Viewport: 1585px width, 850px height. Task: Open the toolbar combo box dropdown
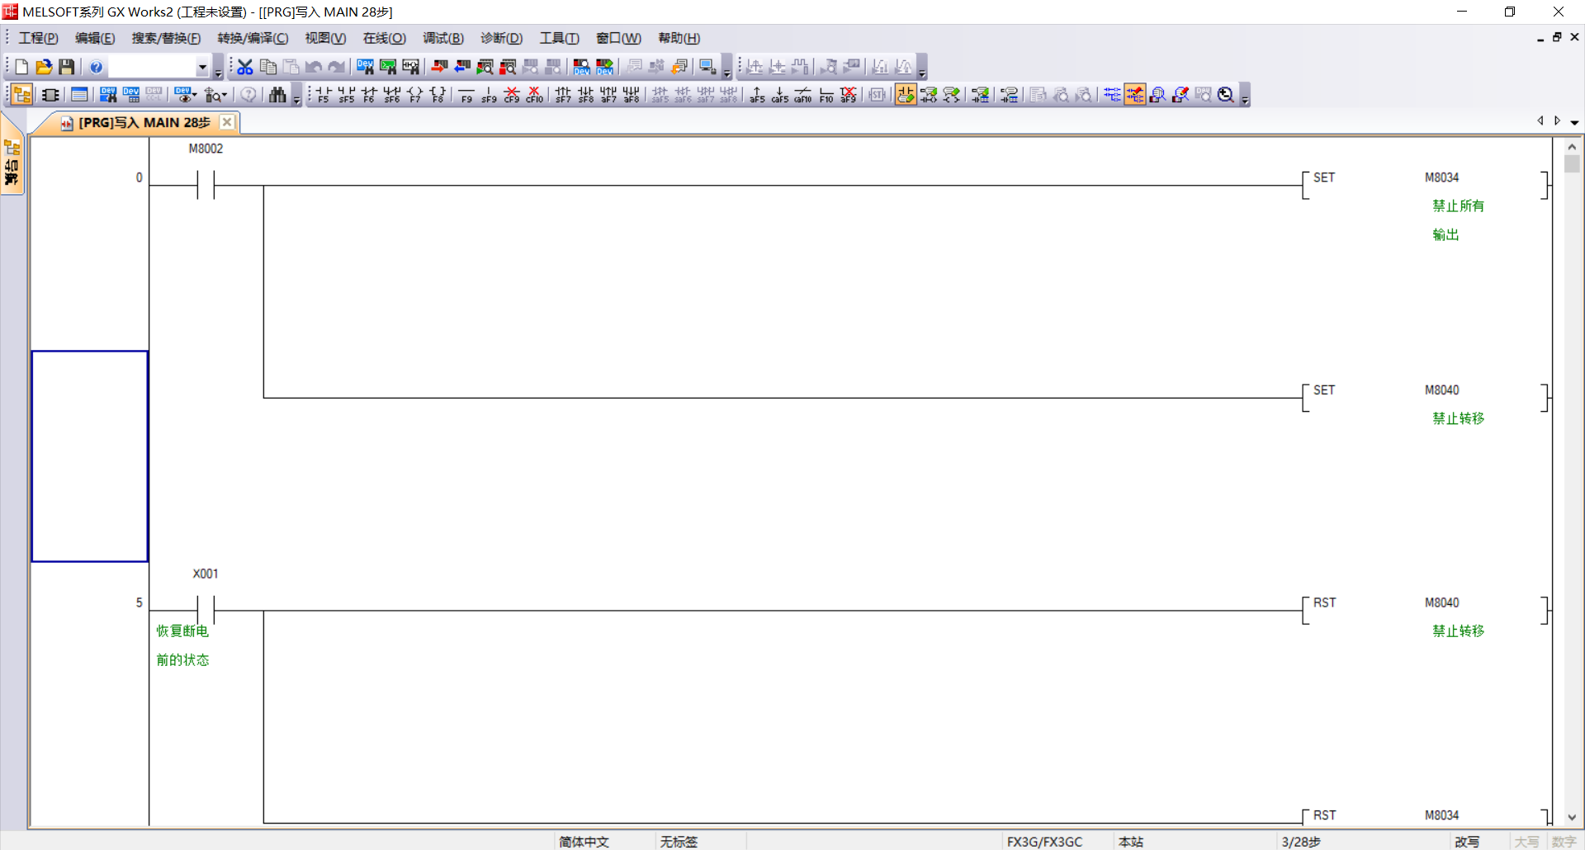click(202, 67)
